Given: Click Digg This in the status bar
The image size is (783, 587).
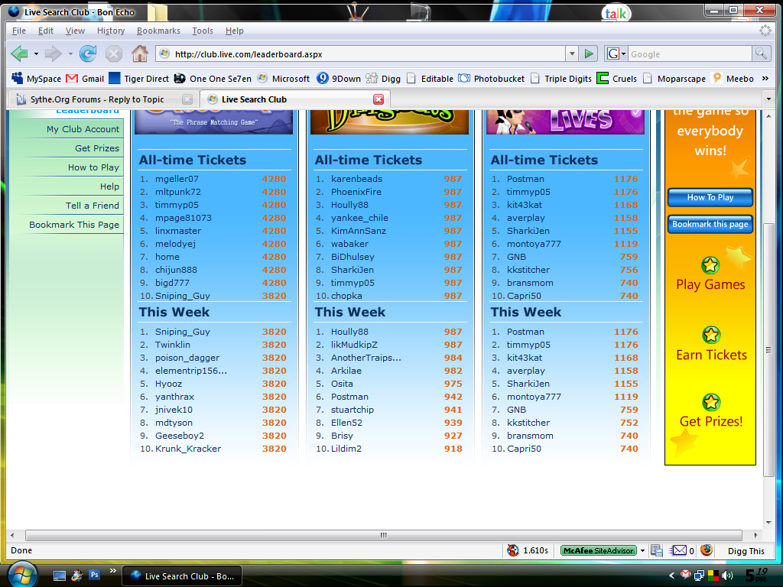Looking at the screenshot, I should tap(746, 550).
